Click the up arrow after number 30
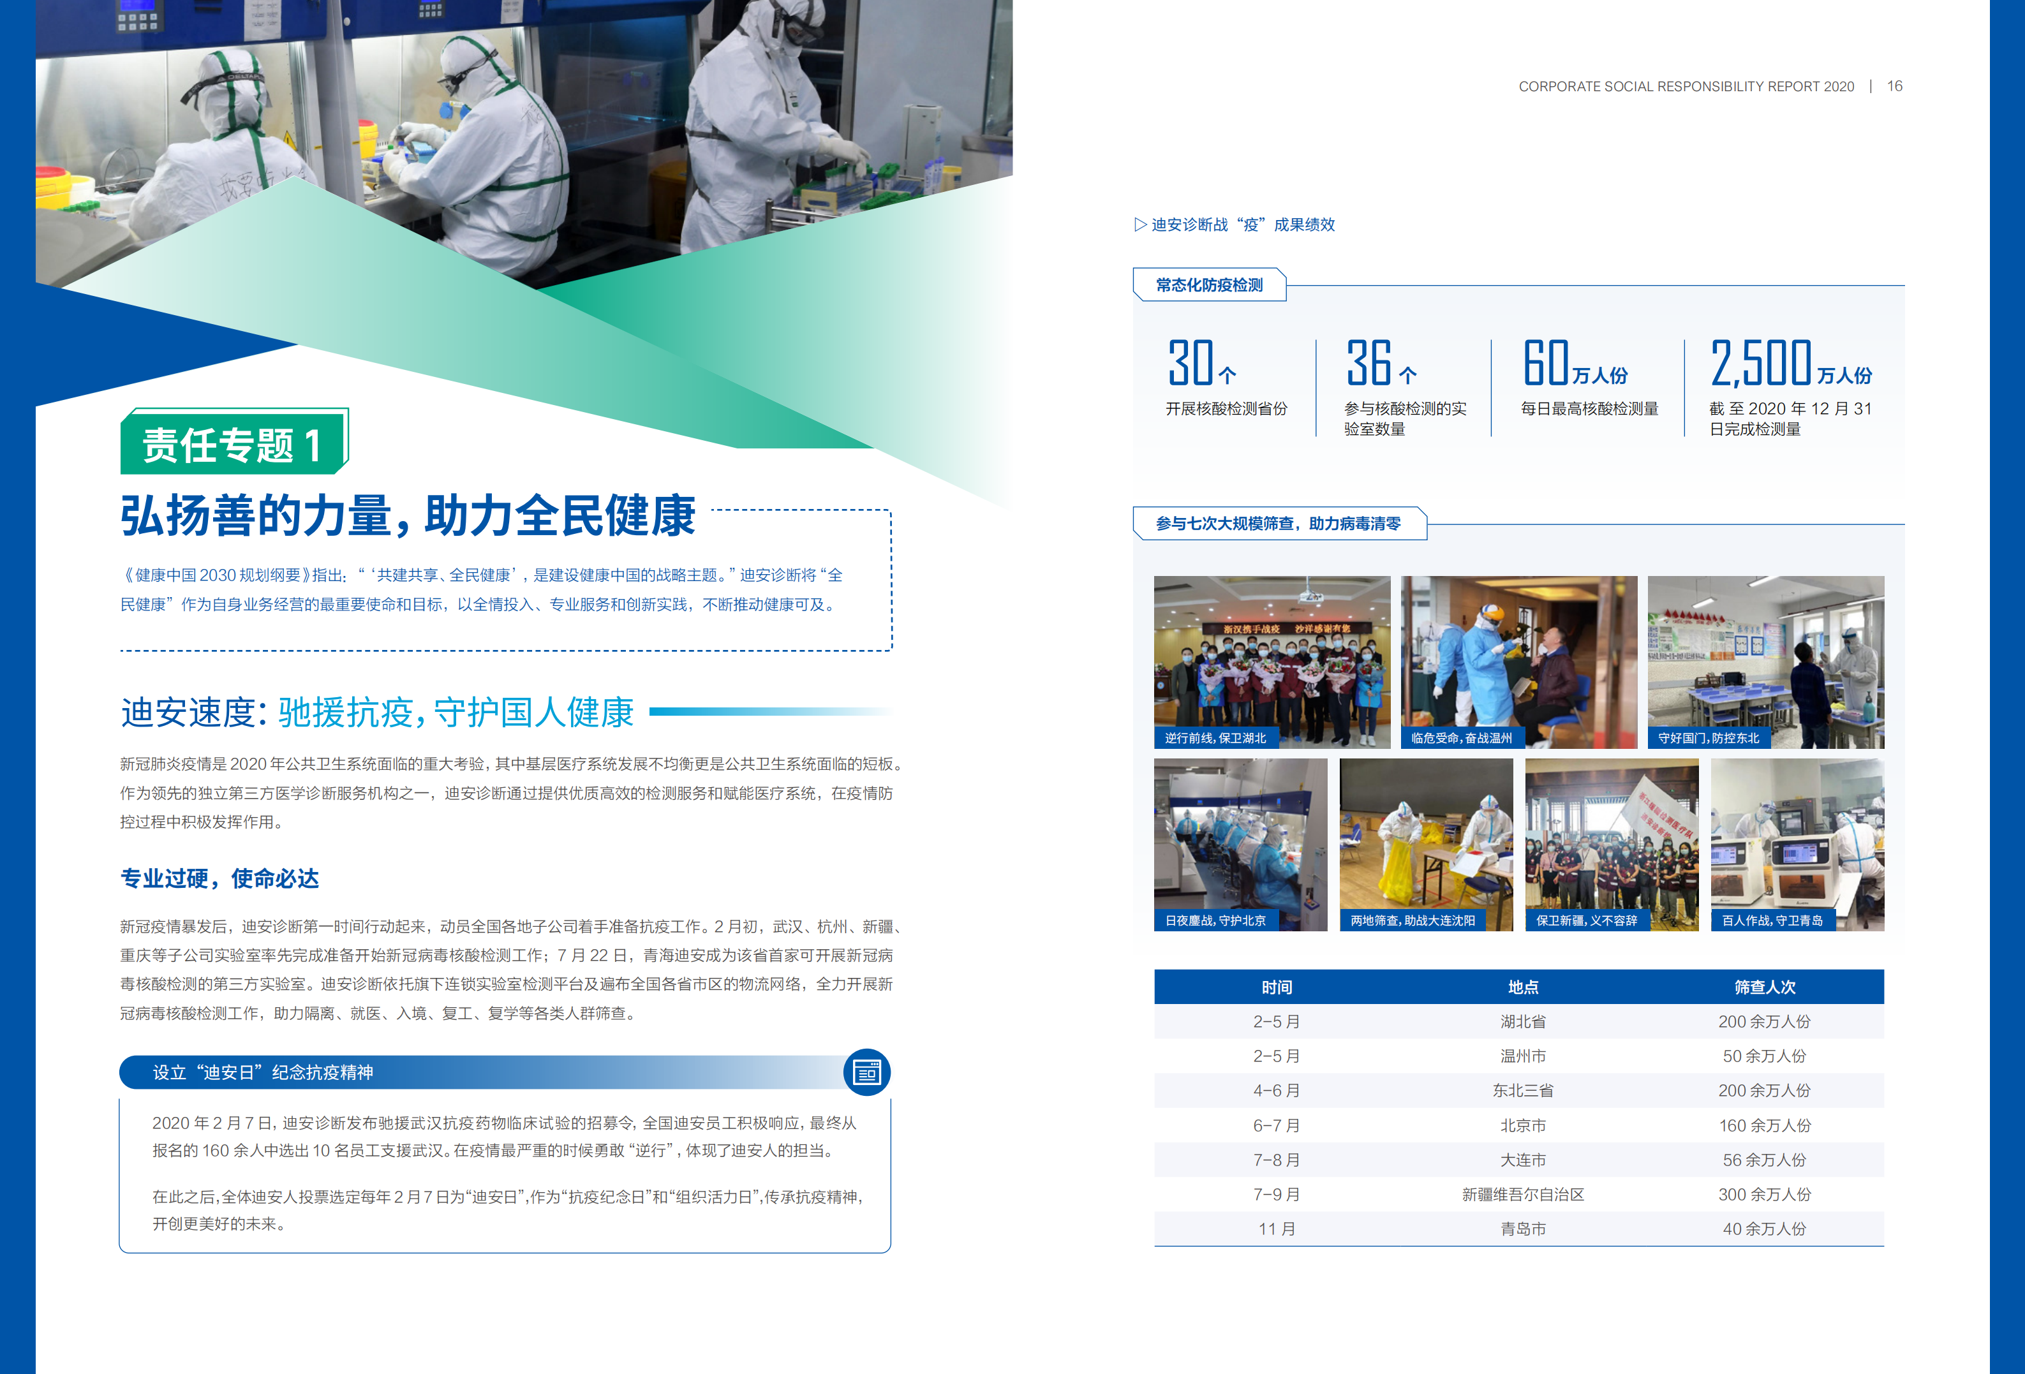Screen dimensions: 2025x1374 coord(1228,376)
